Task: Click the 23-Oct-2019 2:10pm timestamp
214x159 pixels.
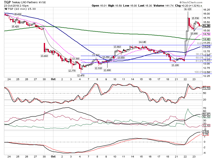Action: [x=16, y=6]
